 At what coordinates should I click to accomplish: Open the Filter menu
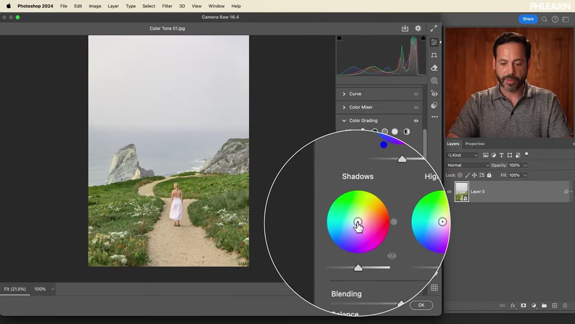coord(167,6)
